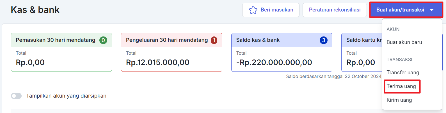Choose Transfer uang menu item
The image size is (446, 113).
(403, 73)
